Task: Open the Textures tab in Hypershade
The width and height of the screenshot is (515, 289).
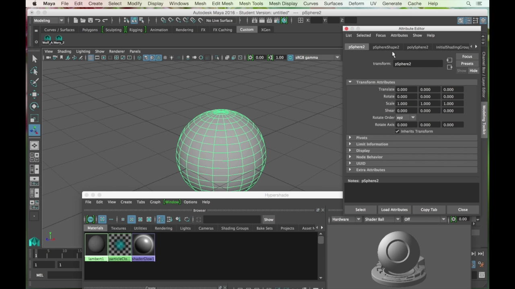Action: 118,228
